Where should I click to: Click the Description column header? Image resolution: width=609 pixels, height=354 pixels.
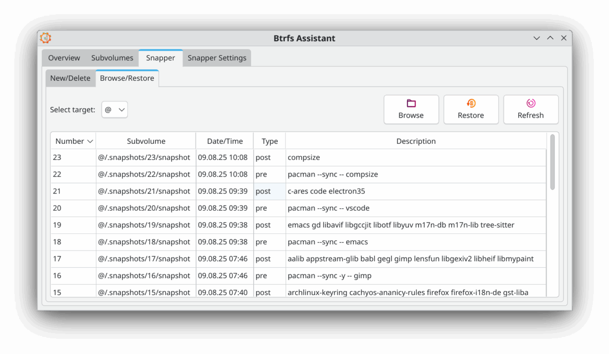click(x=416, y=141)
